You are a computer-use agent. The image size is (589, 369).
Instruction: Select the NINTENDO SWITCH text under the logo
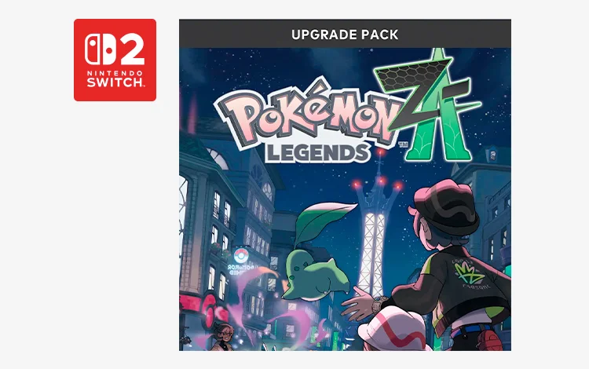click(115, 79)
